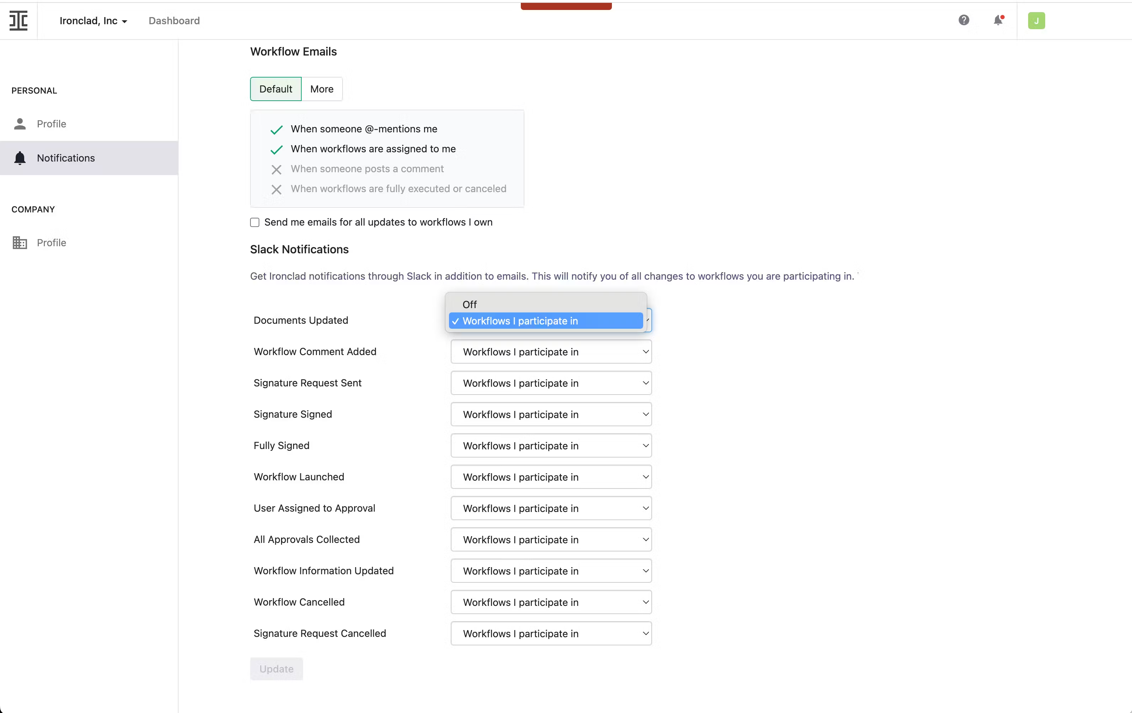This screenshot has width=1132, height=713.
Task: Click the green J user avatar
Action: [1036, 21]
